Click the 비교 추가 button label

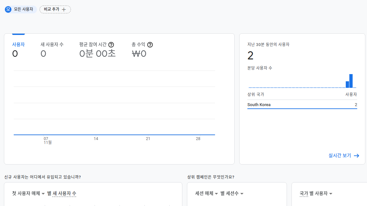point(51,9)
